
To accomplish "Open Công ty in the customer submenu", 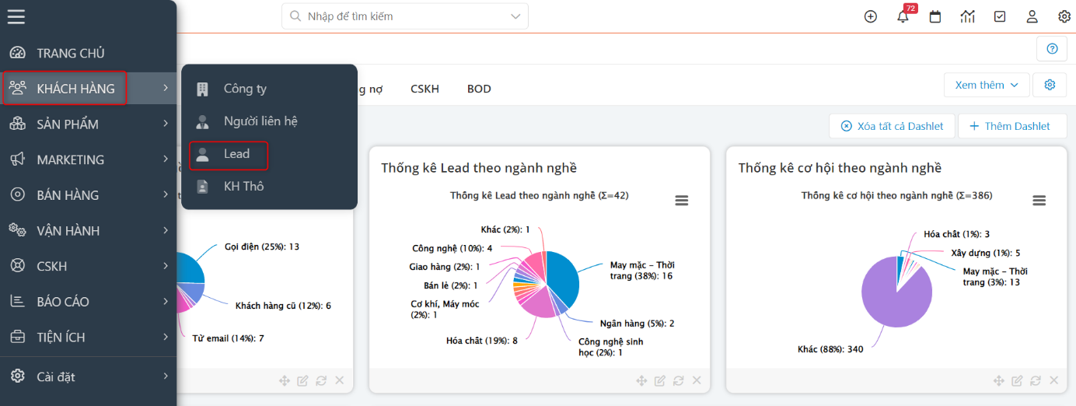I will [245, 89].
